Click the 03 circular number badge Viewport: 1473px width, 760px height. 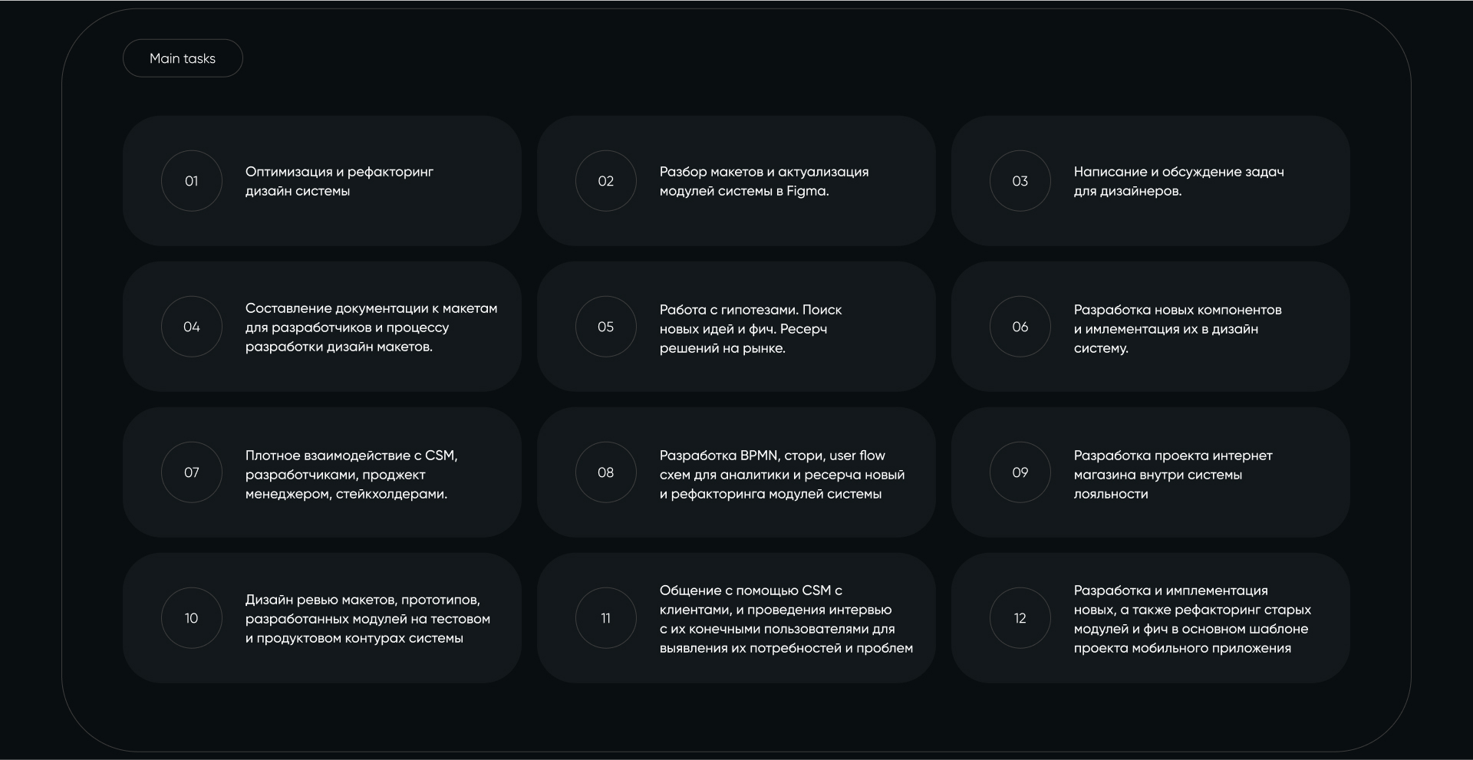coord(1020,181)
